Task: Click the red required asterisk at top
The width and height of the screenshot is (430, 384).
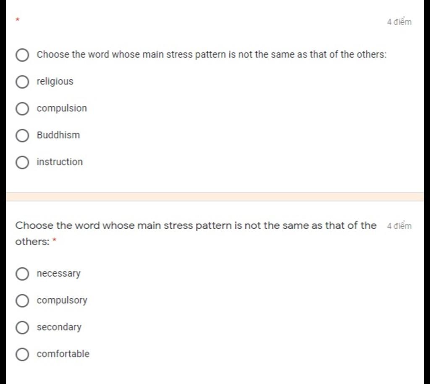Action: [x=18, y=19]
